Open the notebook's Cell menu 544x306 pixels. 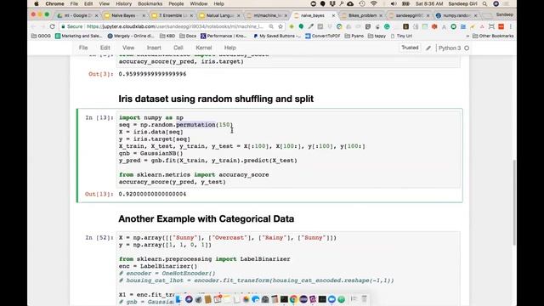(x=178, y=48)
